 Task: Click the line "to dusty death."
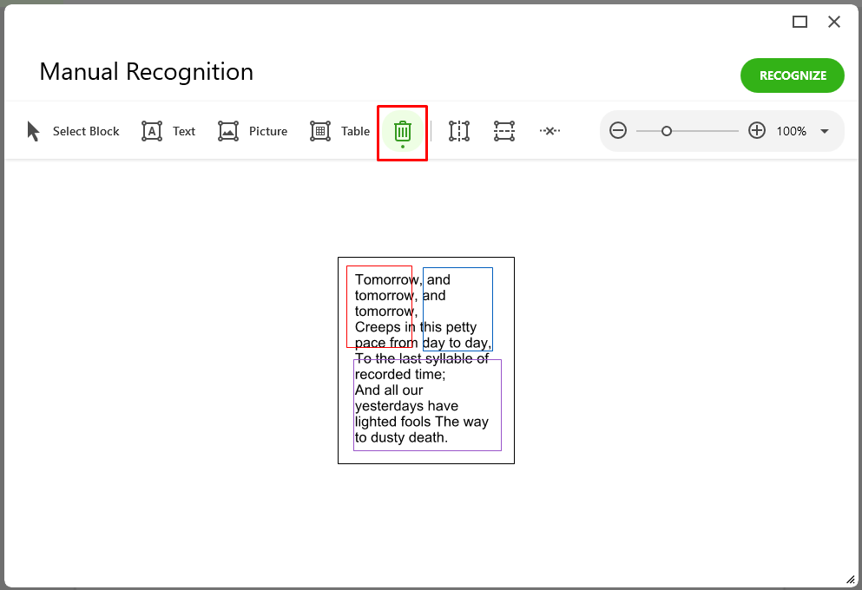(x=401, y=437)
